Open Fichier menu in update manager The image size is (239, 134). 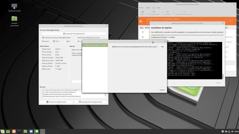pos(141,7)
